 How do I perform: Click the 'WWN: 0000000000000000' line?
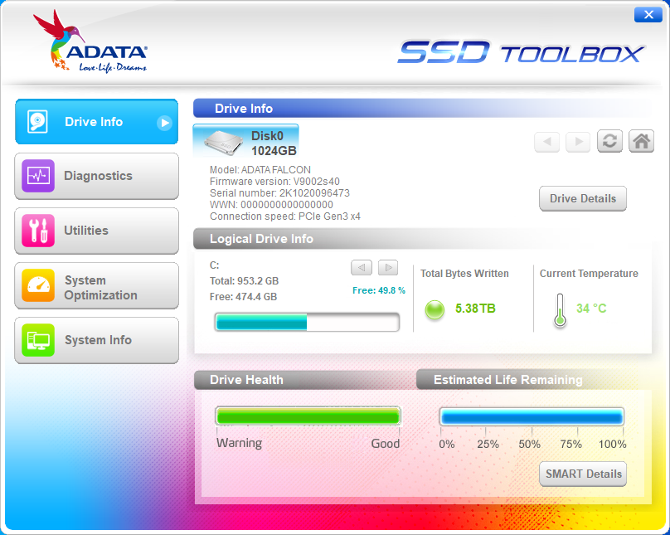coord(271,205)
